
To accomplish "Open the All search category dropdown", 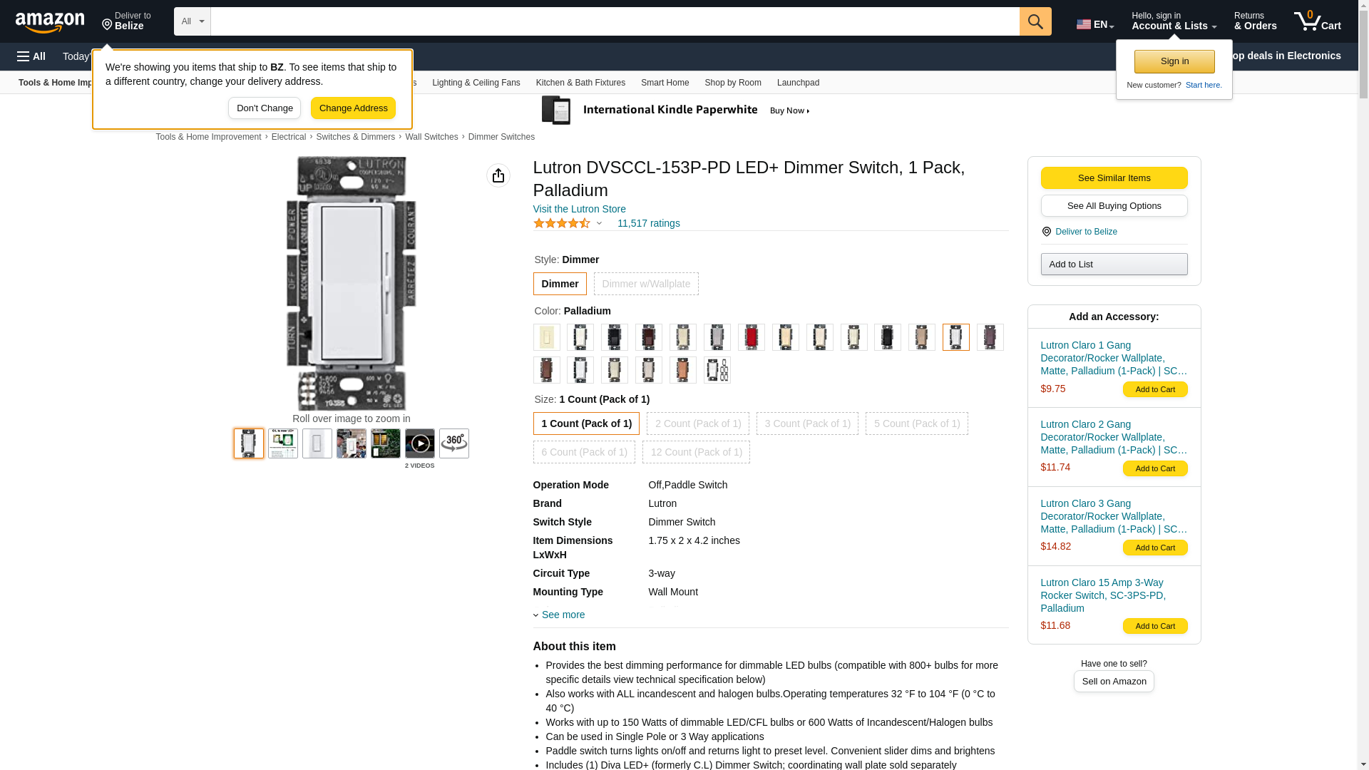I will click(192, 21).
